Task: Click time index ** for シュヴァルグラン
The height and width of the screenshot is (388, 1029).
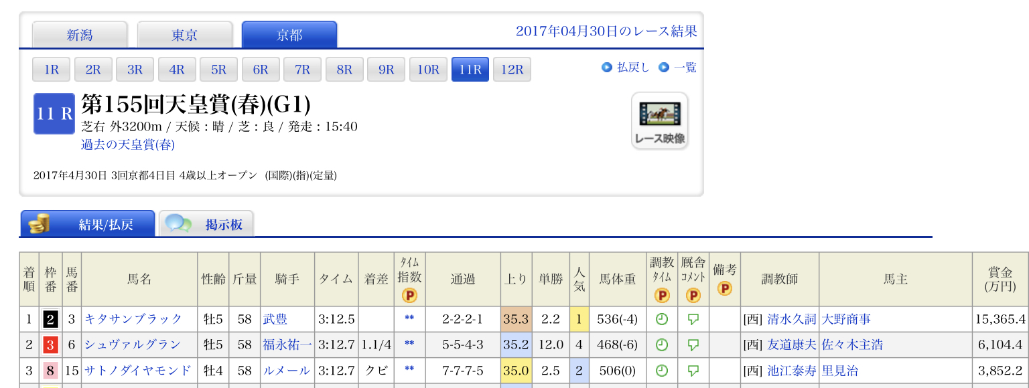Action: coord(409,345)
